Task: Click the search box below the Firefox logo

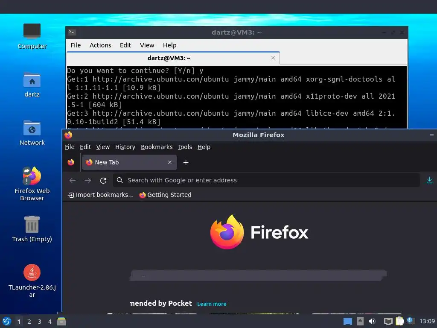Action: (259, 275)
